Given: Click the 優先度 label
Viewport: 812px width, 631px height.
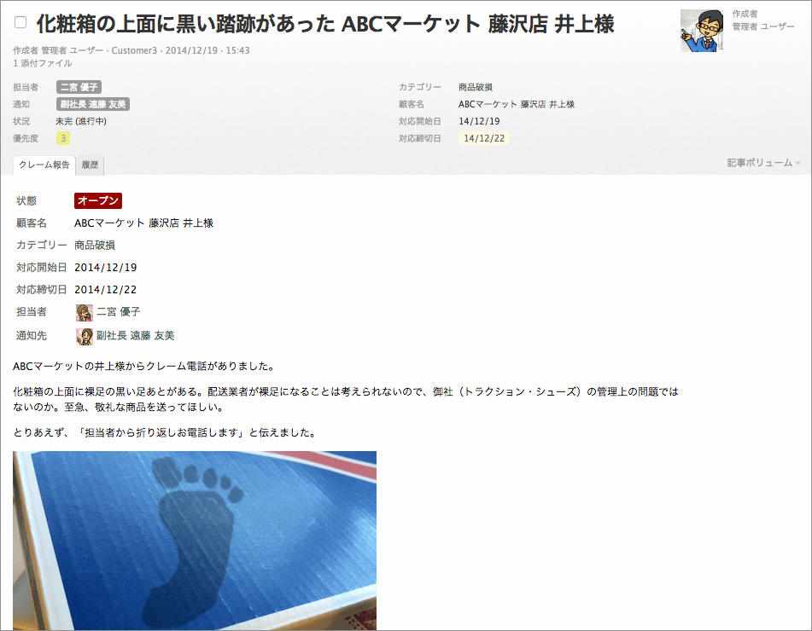Looking at the screenshot, I should click(x=26, y=138).
